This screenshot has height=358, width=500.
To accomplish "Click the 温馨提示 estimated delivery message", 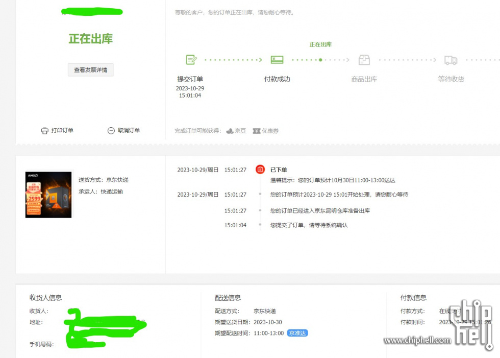I will pos(333,180).
